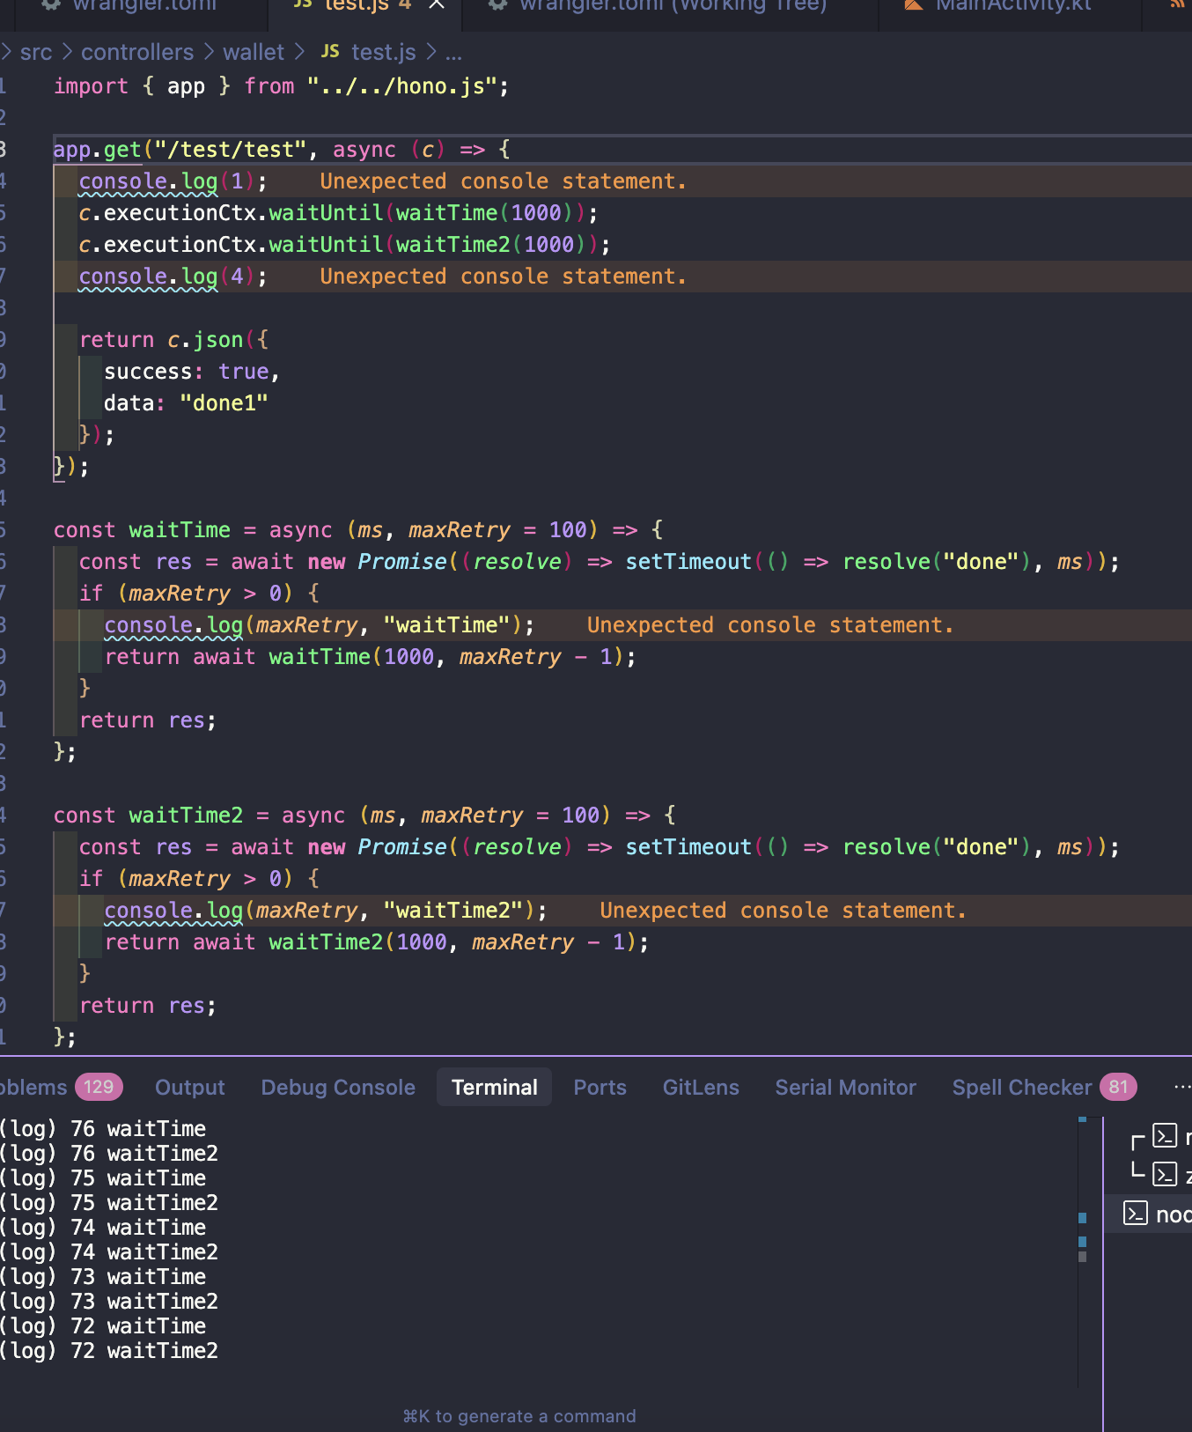
Task: Click the underlined console.log(1) statement
Action: point(173,181)
